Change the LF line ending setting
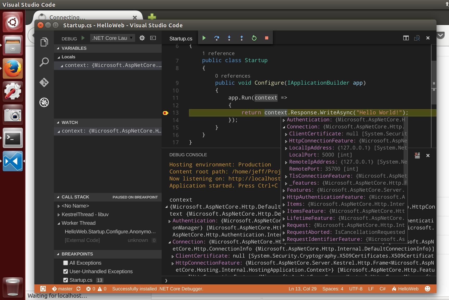This screenshot has width=449, height=300. coord(371,289)
